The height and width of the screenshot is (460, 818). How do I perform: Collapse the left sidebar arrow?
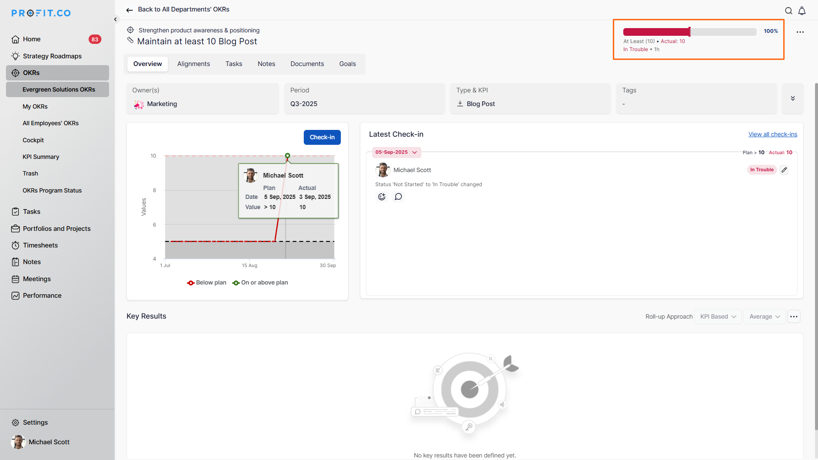click(x=115, y=19)
